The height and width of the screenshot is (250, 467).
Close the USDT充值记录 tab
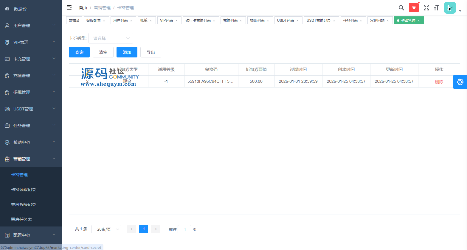point(334,21)
